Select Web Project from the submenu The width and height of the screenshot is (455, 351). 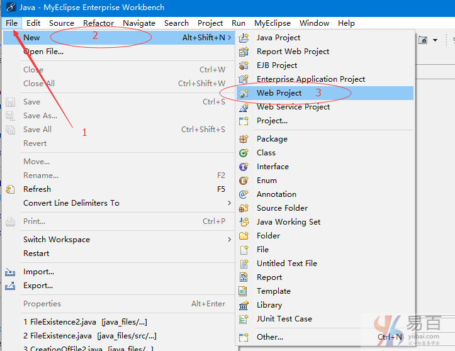(x=279, y=93)
